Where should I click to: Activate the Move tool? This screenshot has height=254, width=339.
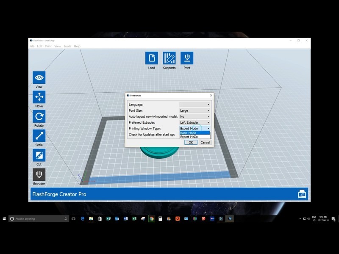[x=39, y=97]
